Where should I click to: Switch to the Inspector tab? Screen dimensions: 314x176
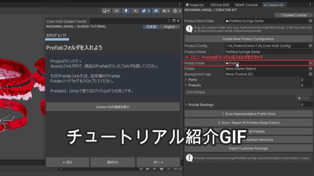coord(195,5)
